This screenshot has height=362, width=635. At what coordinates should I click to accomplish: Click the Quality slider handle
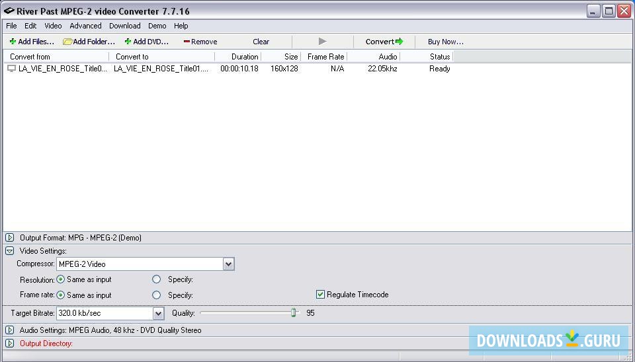294,312
